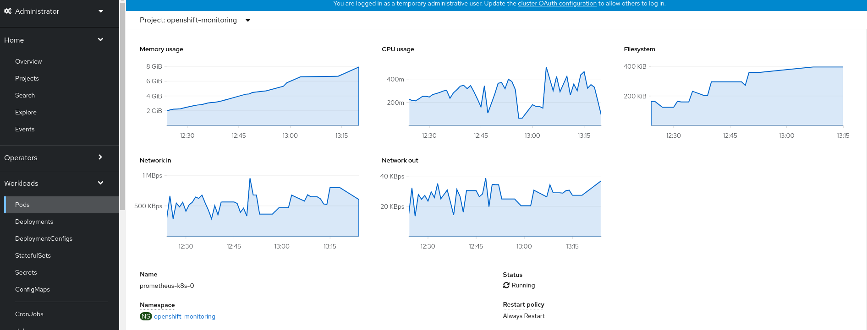The height and width of the screenshot is (330, 867).
Task: Select Deployments in the Workloads menu
Action: click(34, 222)
